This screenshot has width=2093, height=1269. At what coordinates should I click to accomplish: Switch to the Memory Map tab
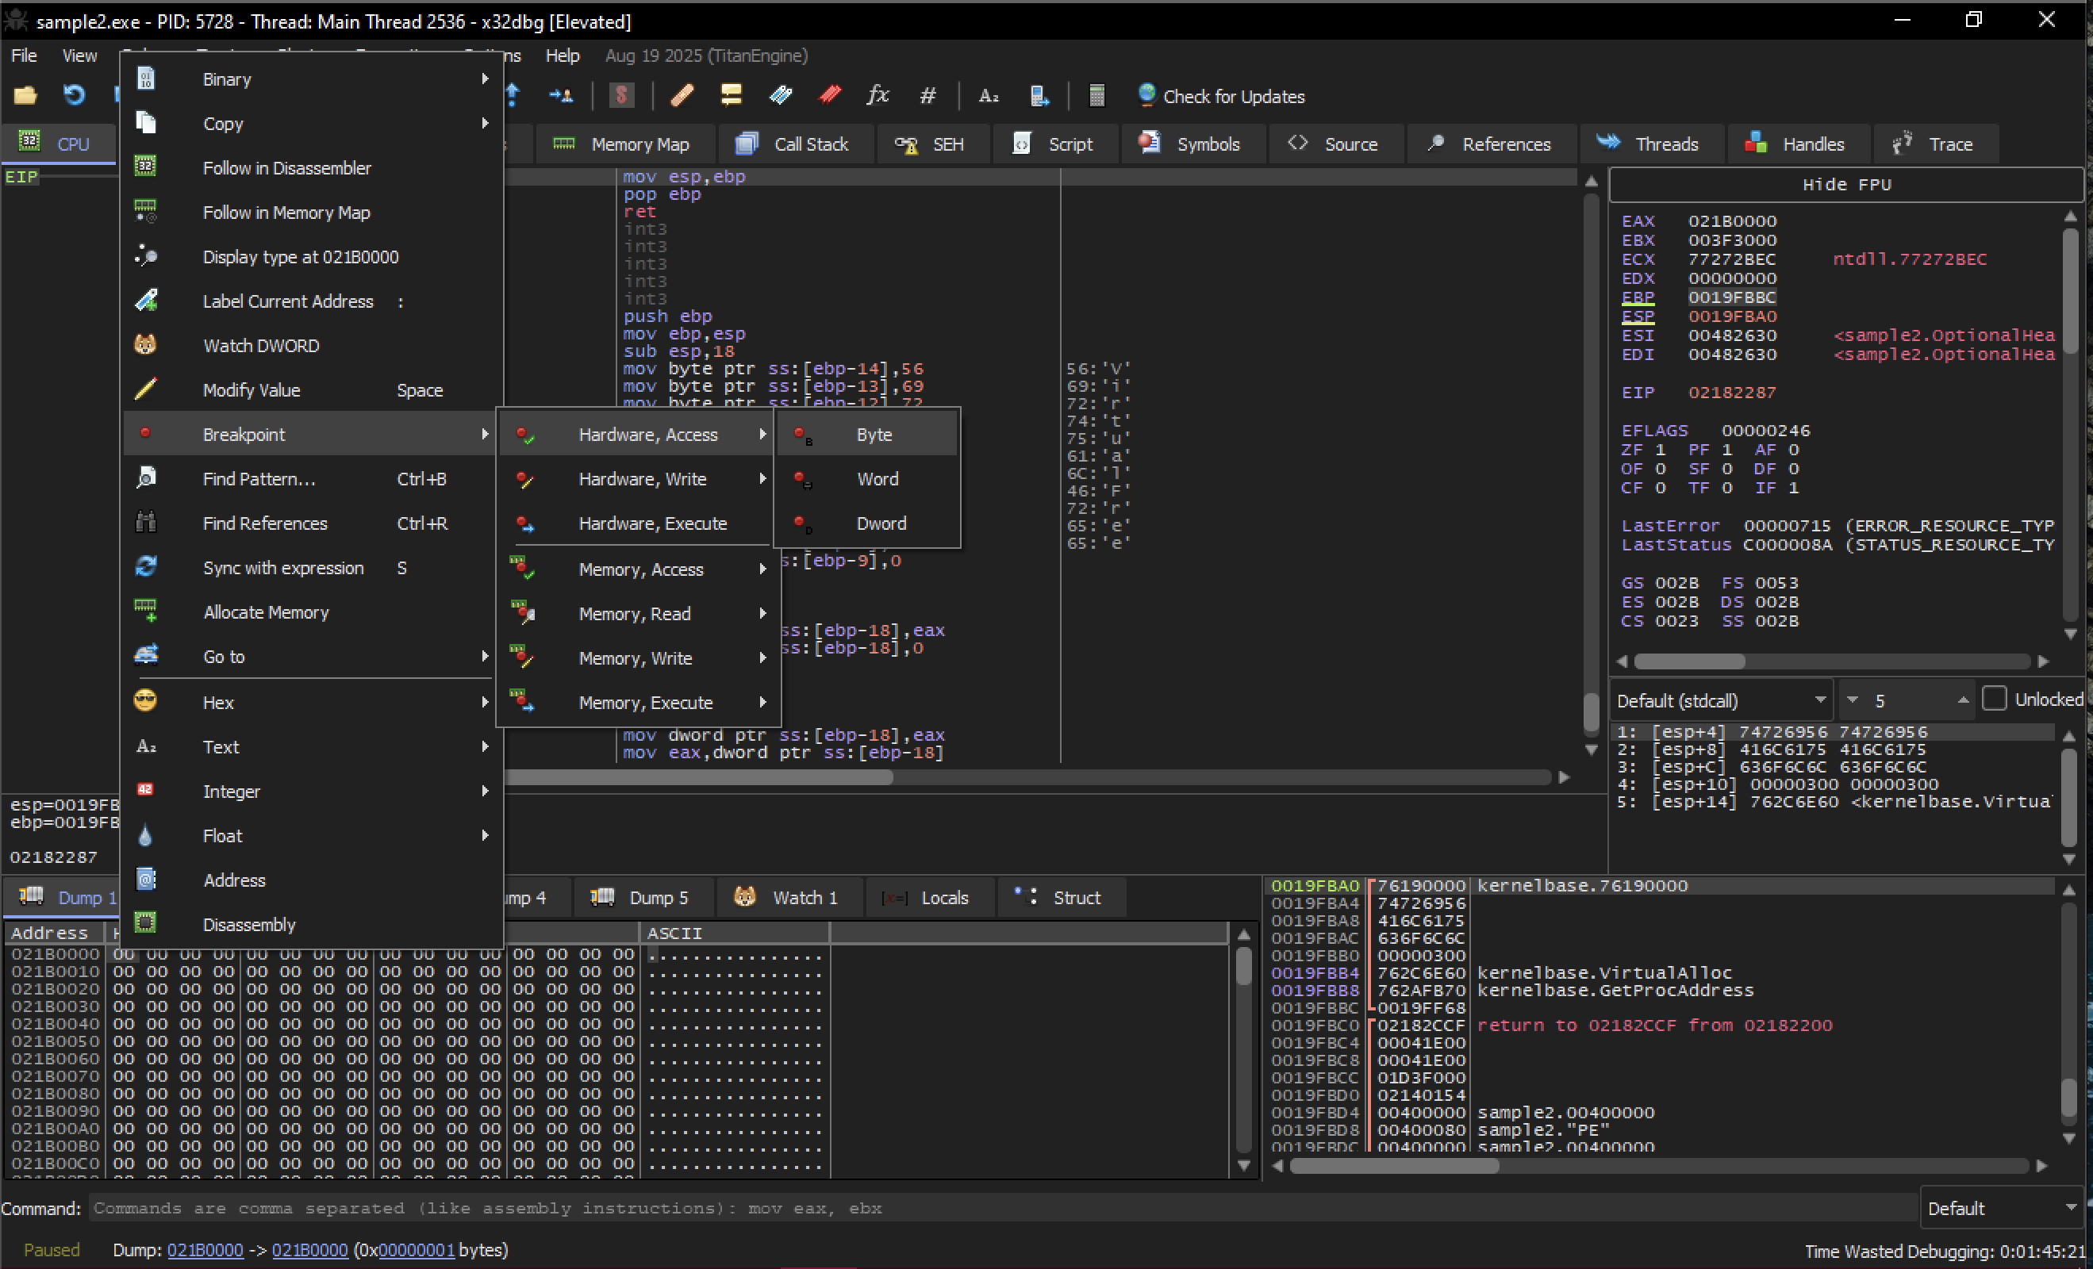(x=624, y=144)
